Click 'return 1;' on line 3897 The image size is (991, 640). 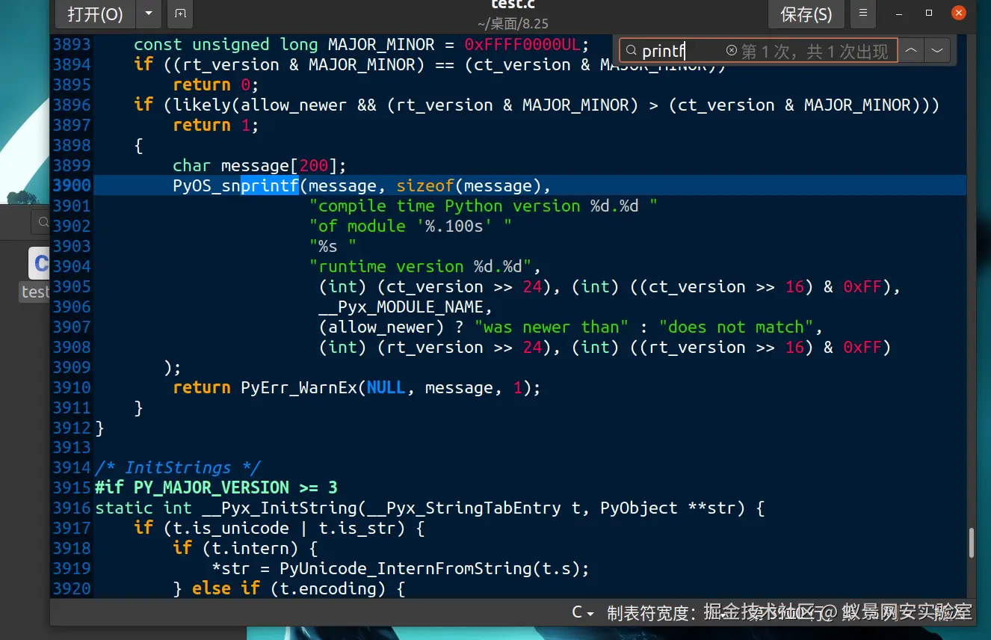(216, 125)
